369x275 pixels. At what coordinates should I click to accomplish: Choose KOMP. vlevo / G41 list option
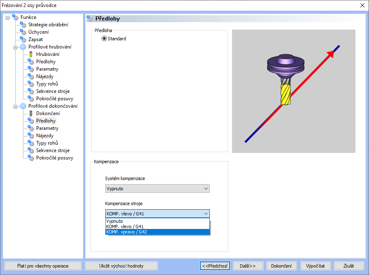click(158, 226)
